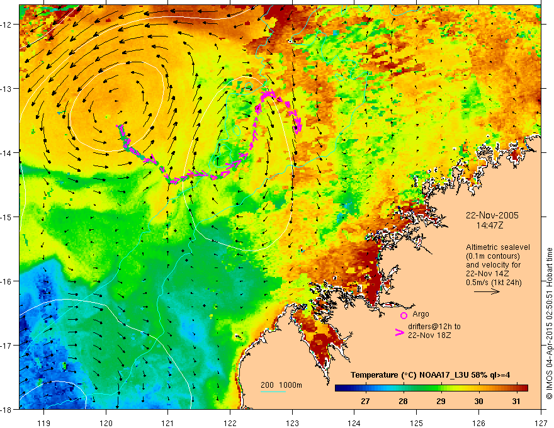Viewport: 554px width, 428px height.
Task: Click longitude label 122 on bottom axis
Action: pyautogui.click(x=230, y=423)
